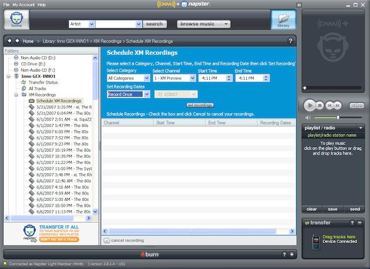Open Transfer Status in the folder tree
Image resolution: width=370 pixels, height=269 pixels.
[43, 82]
